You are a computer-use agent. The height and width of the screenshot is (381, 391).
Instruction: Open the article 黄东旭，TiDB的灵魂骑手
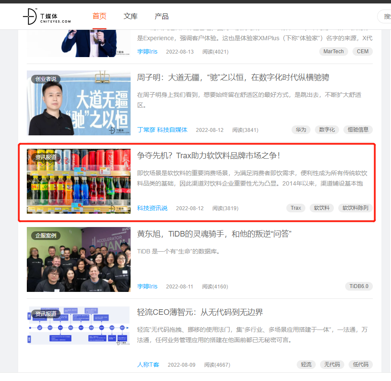[214, 234]
